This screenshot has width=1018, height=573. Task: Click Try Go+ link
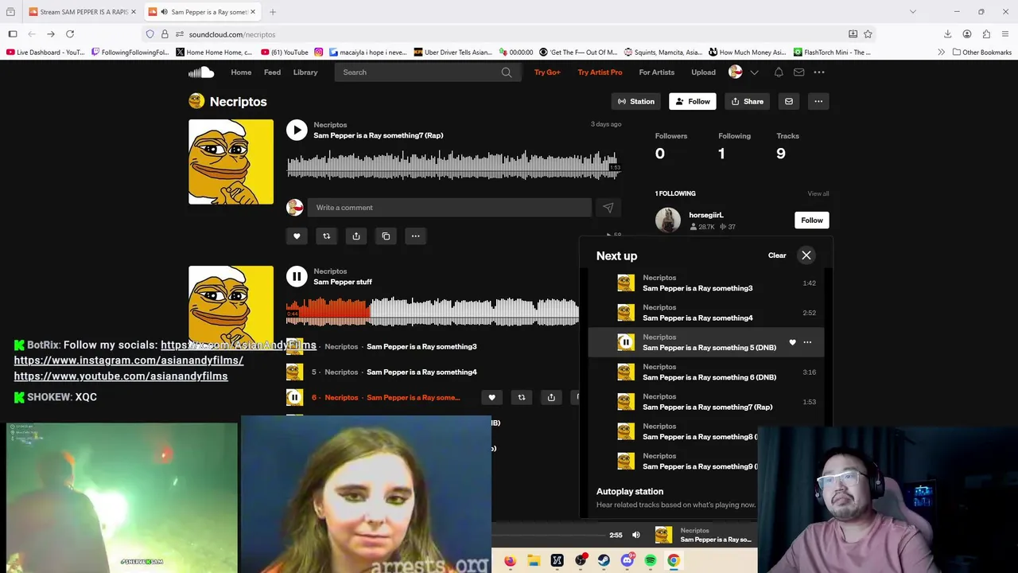point(547,72)
